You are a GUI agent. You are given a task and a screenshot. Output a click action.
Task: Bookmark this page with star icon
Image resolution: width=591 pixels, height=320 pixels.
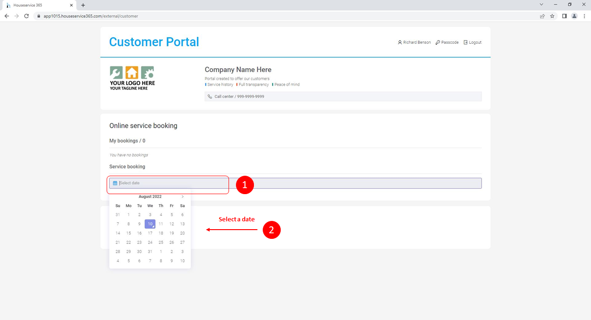[x=552, y=16]
